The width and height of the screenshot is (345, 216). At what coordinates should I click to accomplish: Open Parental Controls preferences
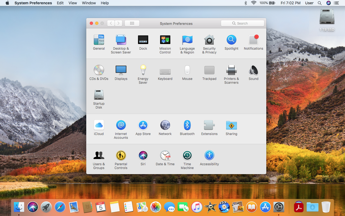coord(121,160)
